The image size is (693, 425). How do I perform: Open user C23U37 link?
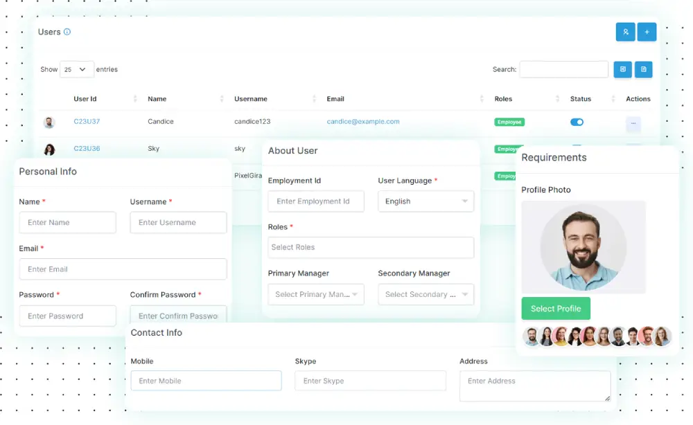[87, 122]
